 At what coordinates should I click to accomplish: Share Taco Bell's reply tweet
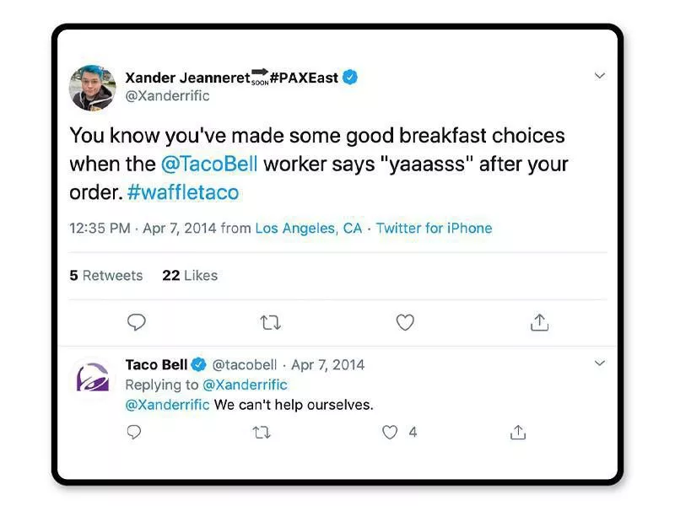[x=518, y=432]
